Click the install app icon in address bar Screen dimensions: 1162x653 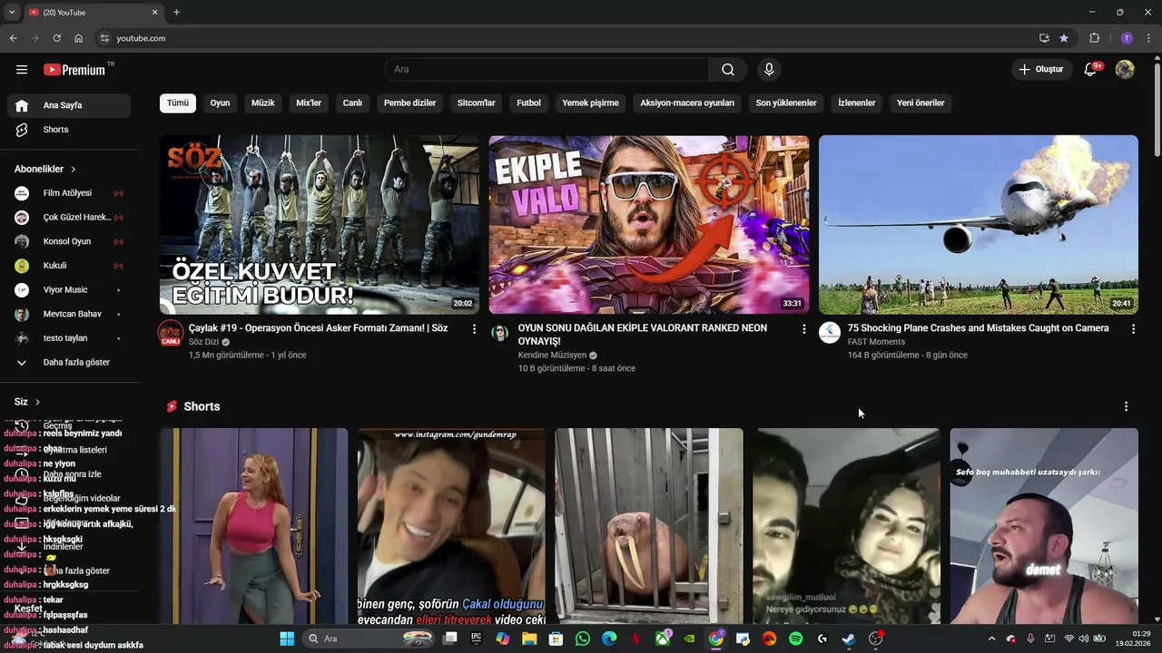click(x=1044, y=38)
